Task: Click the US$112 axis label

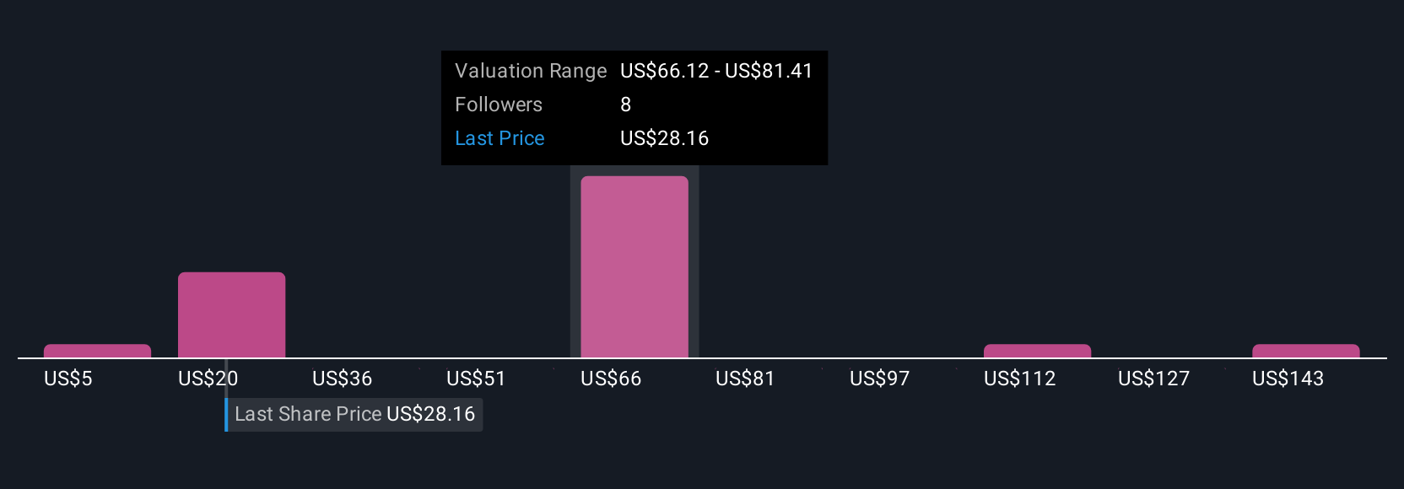Action: tap(1019, 379)
